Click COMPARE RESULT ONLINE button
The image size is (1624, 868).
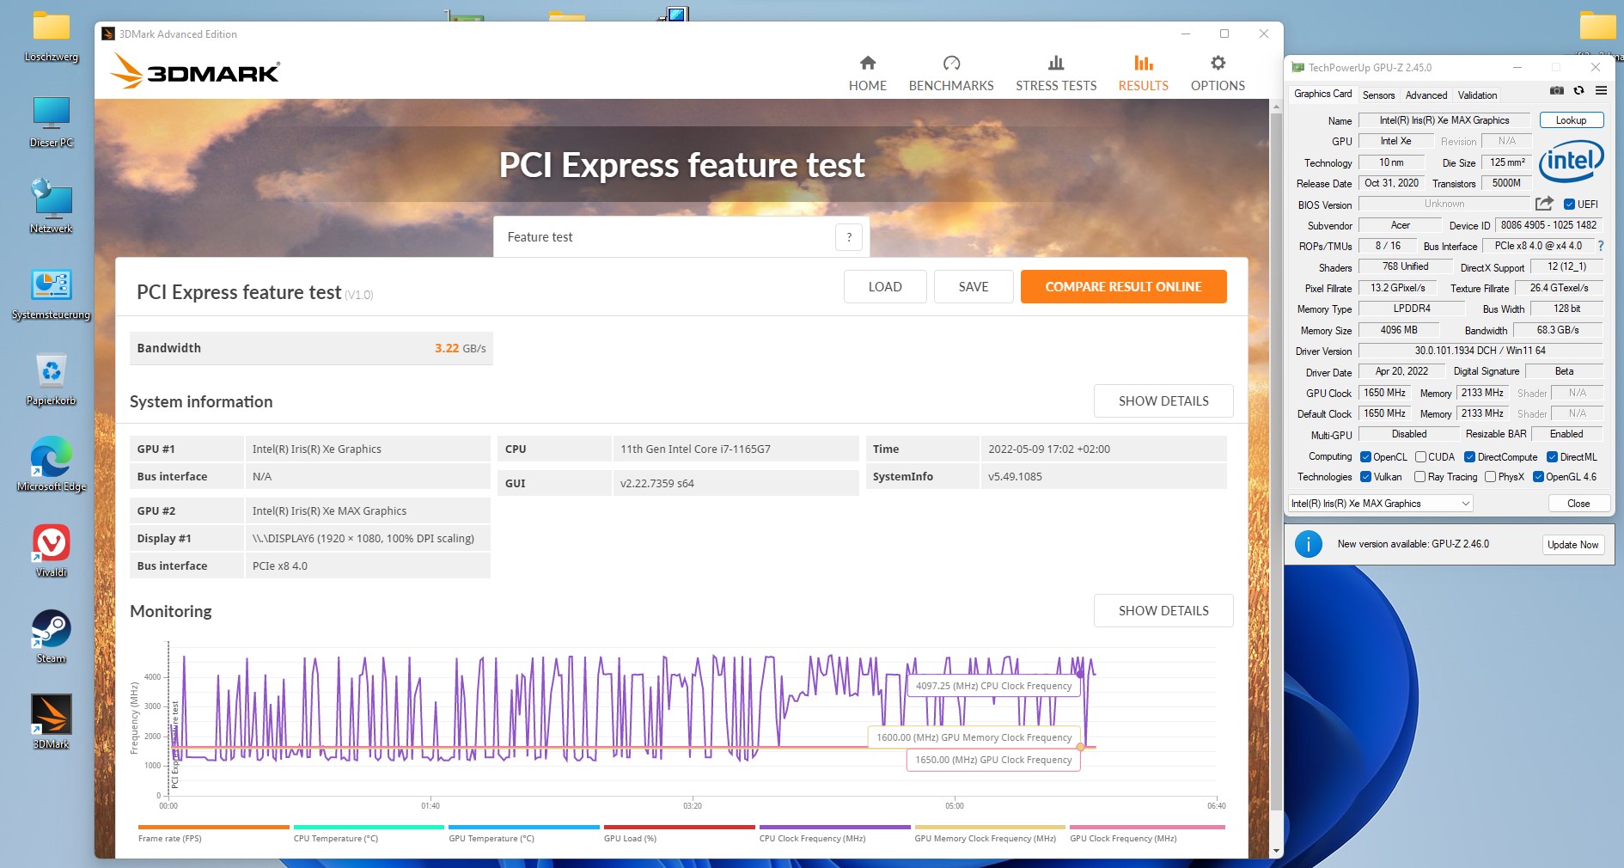[x=1123, y=287]
